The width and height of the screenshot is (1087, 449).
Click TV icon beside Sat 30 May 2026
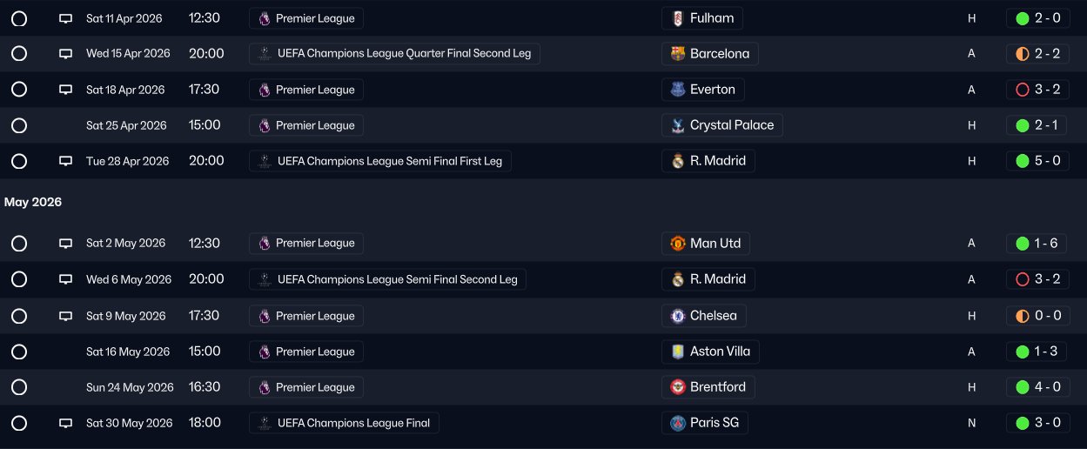point(65,423)
